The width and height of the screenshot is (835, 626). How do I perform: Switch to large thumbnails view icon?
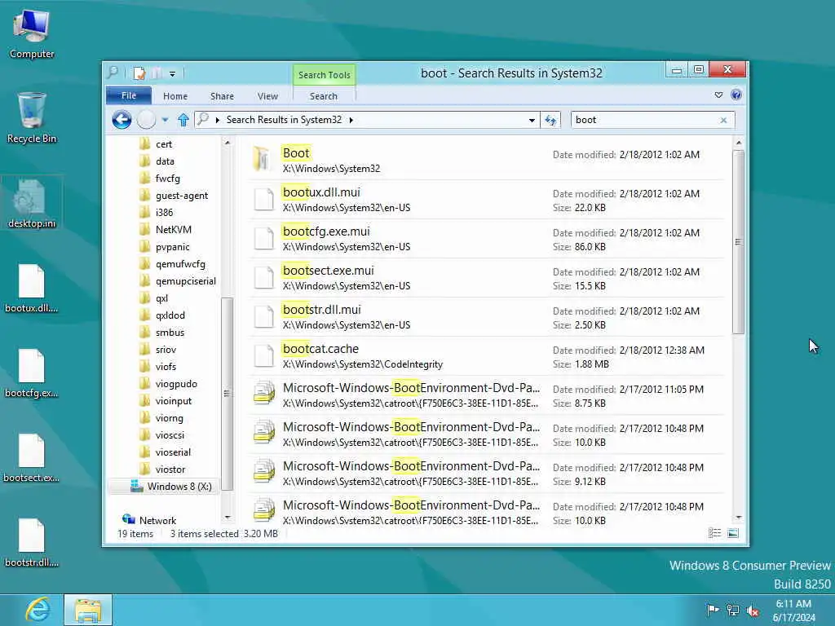click(x=733, y=533)
